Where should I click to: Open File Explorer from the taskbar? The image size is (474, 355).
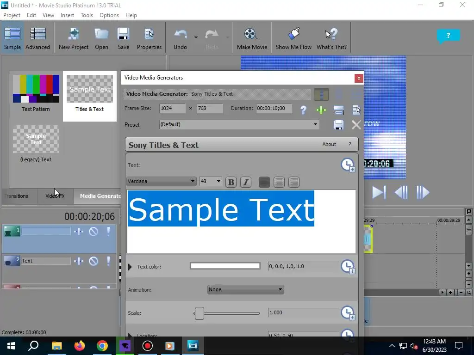tap(56, 346)
